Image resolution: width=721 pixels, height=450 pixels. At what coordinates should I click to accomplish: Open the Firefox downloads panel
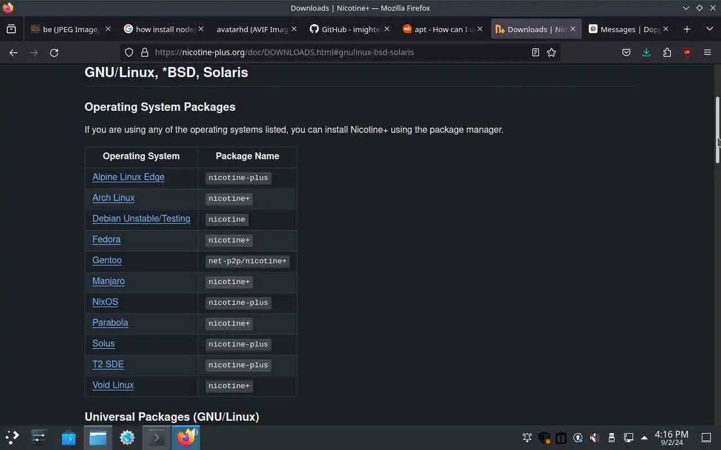point(647,52)
